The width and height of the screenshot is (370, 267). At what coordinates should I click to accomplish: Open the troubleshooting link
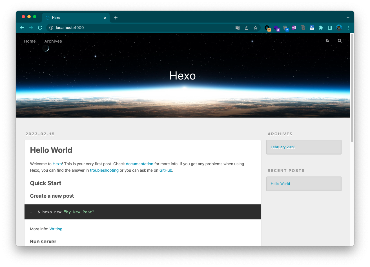tap(104, 170)
